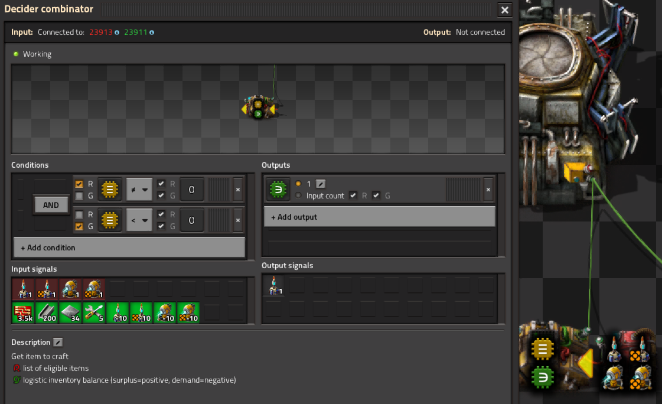Click the info icon next to red network 23913
The image size is (662, 404).
pos(117,32)
